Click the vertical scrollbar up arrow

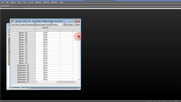tap(79, 33)
